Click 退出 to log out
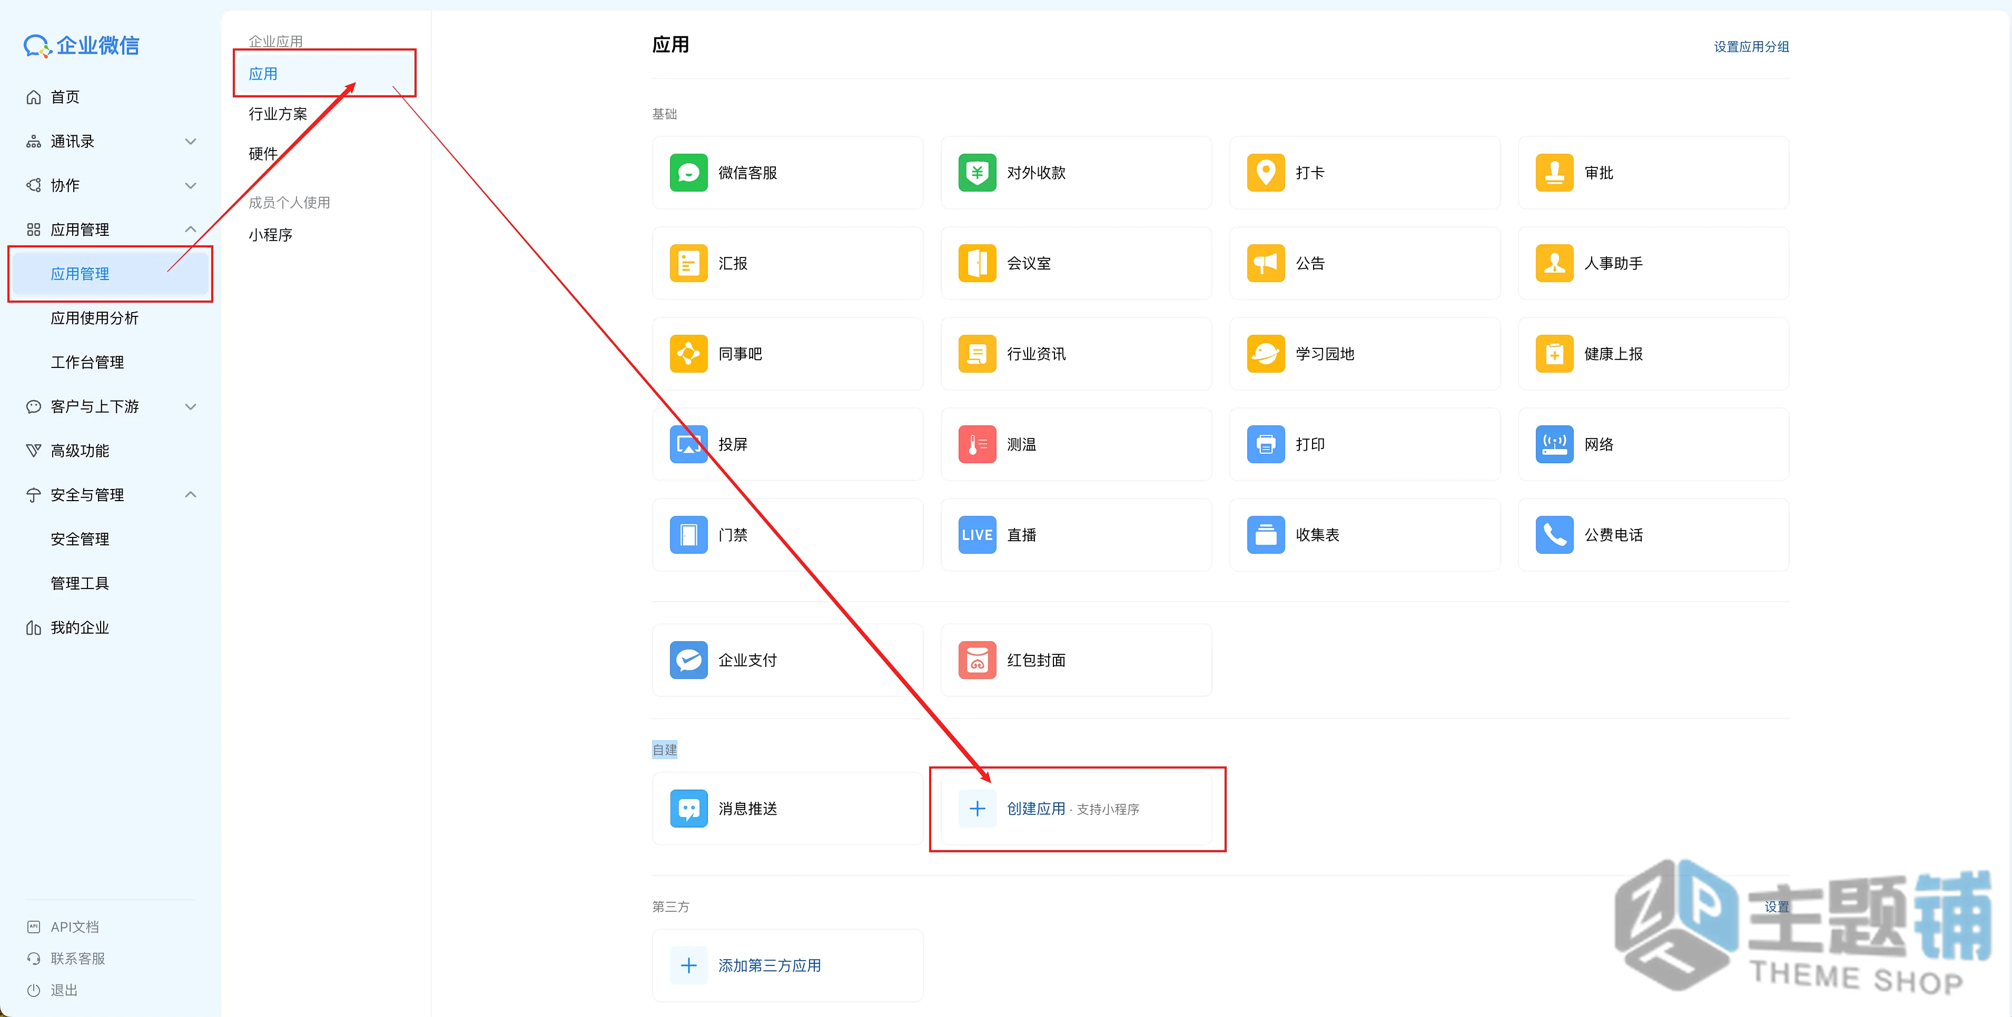 point(64,990)
